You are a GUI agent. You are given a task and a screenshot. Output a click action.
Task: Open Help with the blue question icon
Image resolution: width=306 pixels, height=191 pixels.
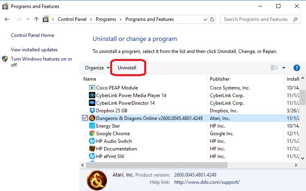[297, 68]
